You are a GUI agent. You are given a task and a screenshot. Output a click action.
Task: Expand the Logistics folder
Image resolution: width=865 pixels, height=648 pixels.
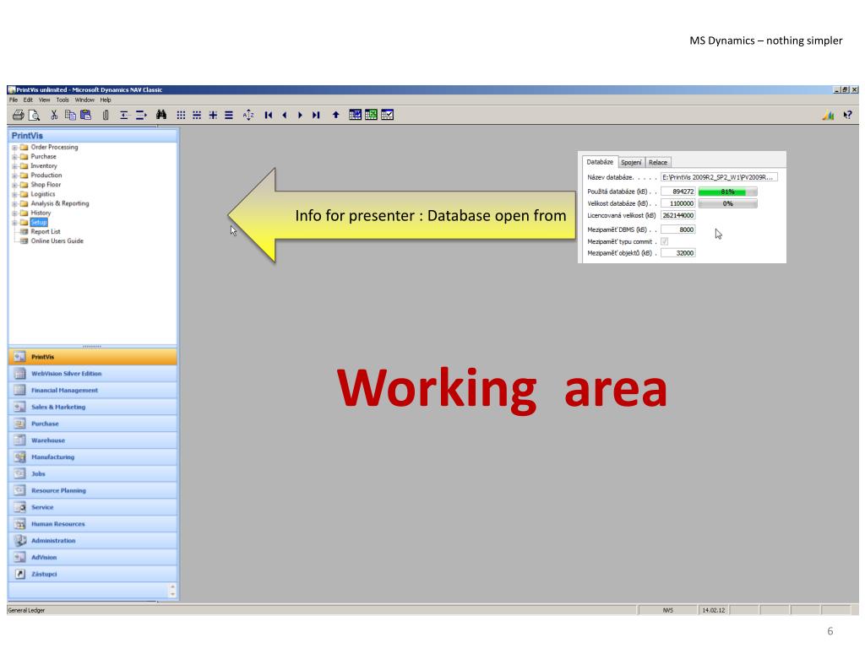point(14,195)
